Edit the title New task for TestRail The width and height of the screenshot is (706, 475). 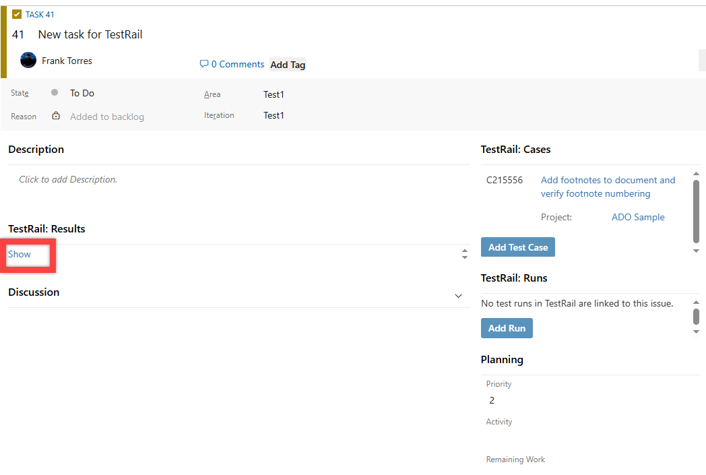[x=90, y=34]
